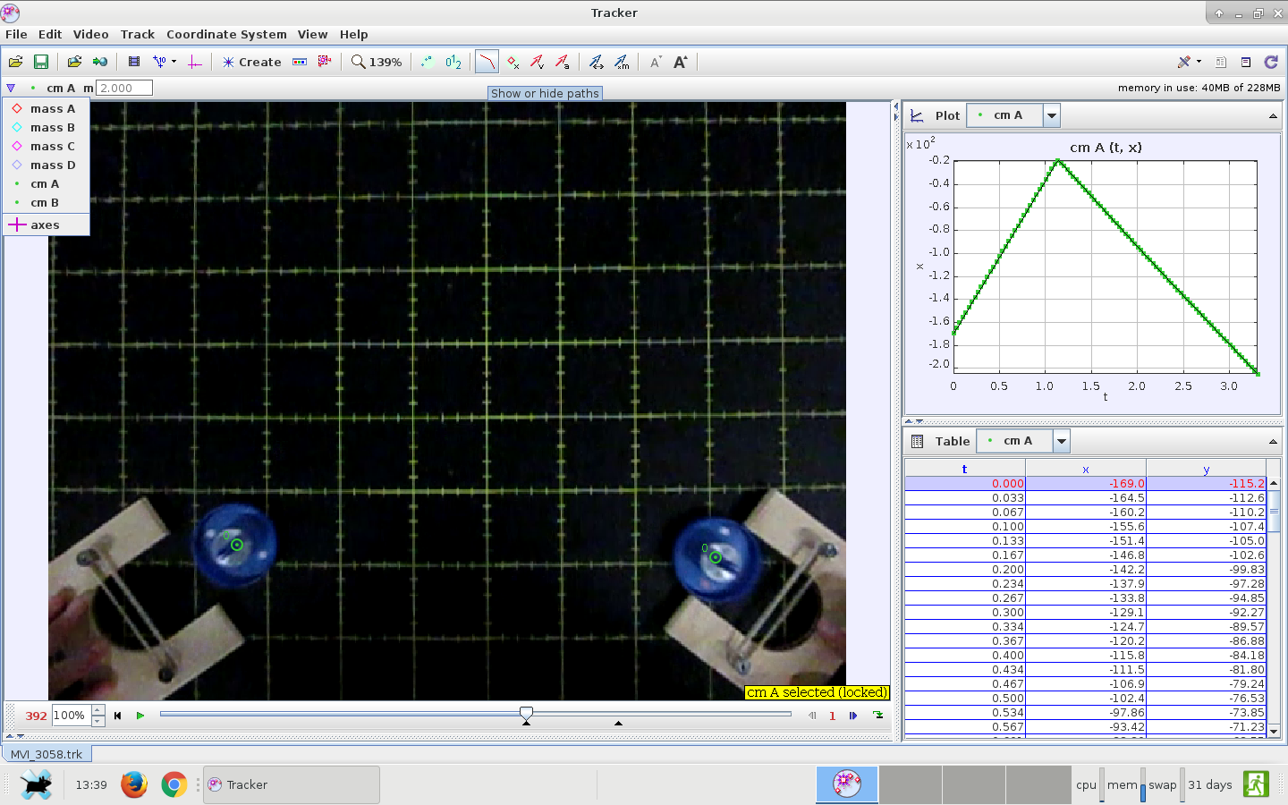Click the zoom magnifier showing 139%
The image size is (1288, 805).
coord(376,62)
